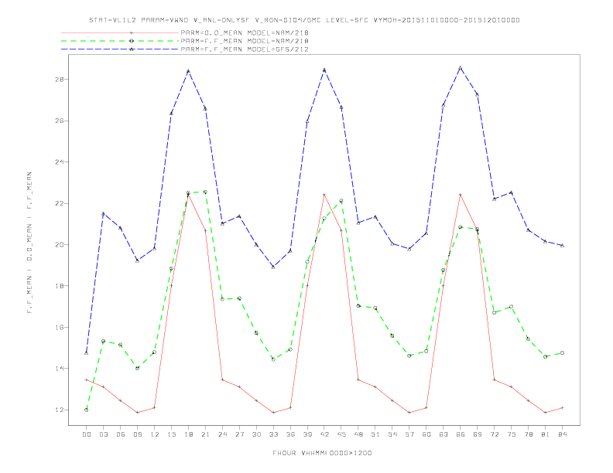Click x-axis tick label 57
The height and width of the screenshot is (473, 613).
[409, 434]
